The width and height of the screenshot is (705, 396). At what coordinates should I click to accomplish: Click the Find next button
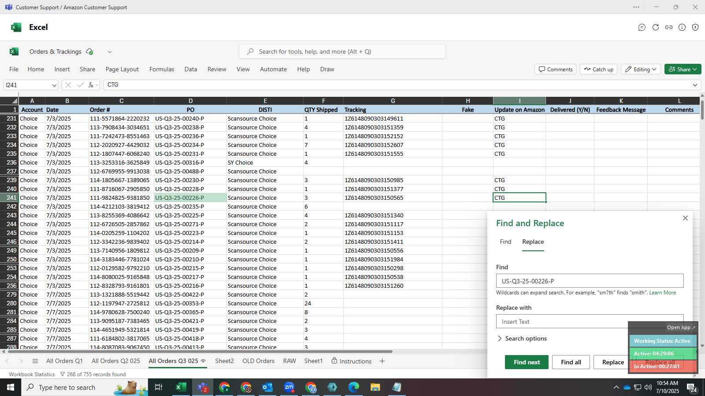pyautogui.click(x=527, y=362)
